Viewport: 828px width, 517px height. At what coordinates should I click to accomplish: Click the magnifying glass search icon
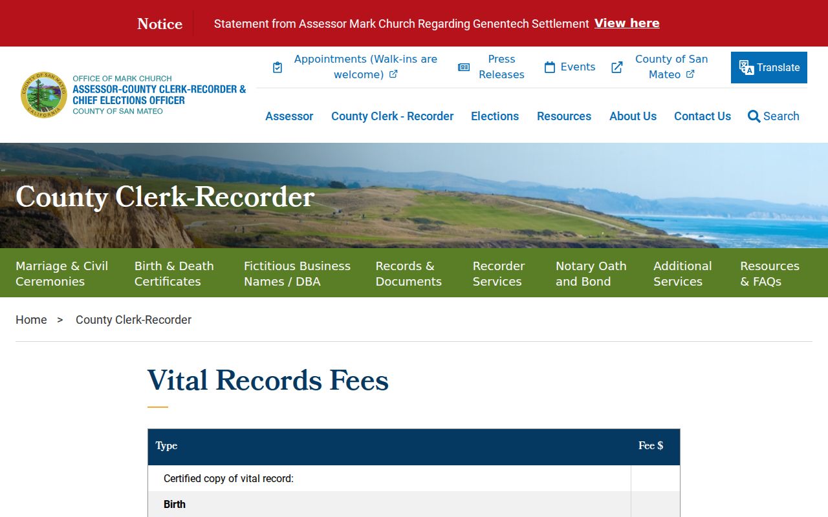[x=754, y=116]
